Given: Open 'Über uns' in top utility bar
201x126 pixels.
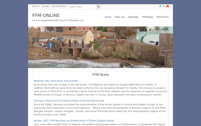Looking at the screenshot, I should 36,6.
